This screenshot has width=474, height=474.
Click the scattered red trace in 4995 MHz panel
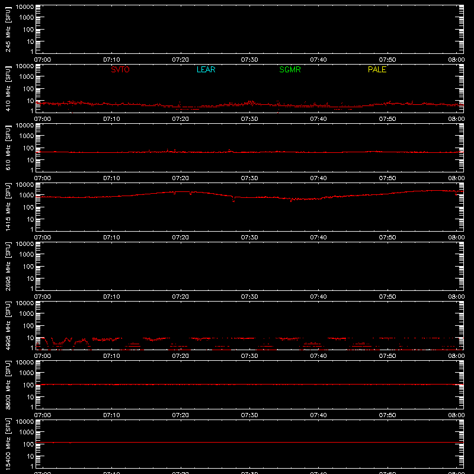(249, 344)
